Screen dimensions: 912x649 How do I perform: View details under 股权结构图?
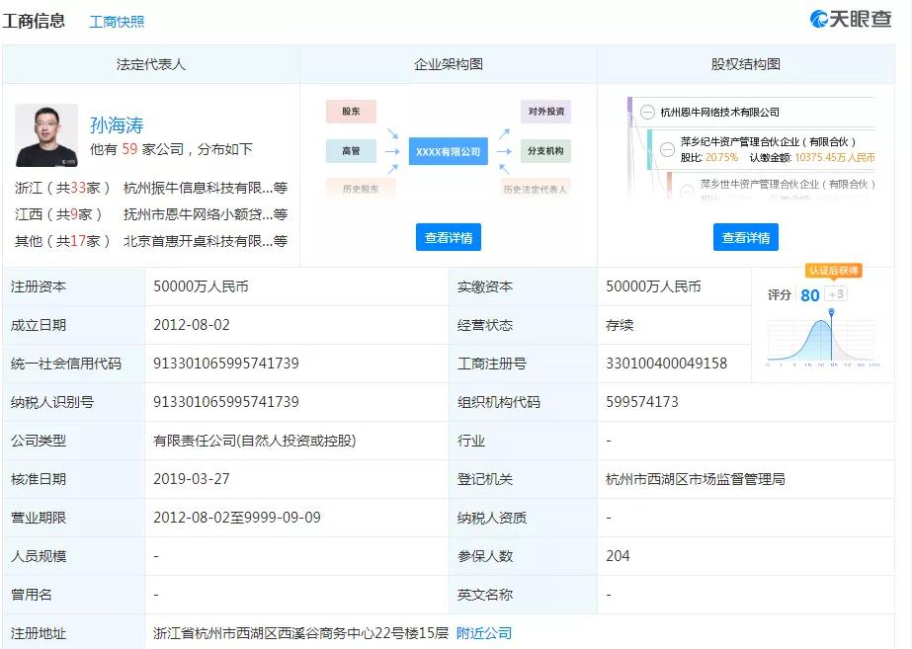tap(745, 237)
